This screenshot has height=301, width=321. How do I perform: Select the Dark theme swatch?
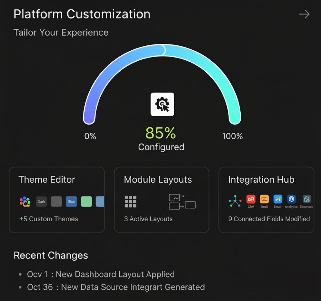[41, 202]
